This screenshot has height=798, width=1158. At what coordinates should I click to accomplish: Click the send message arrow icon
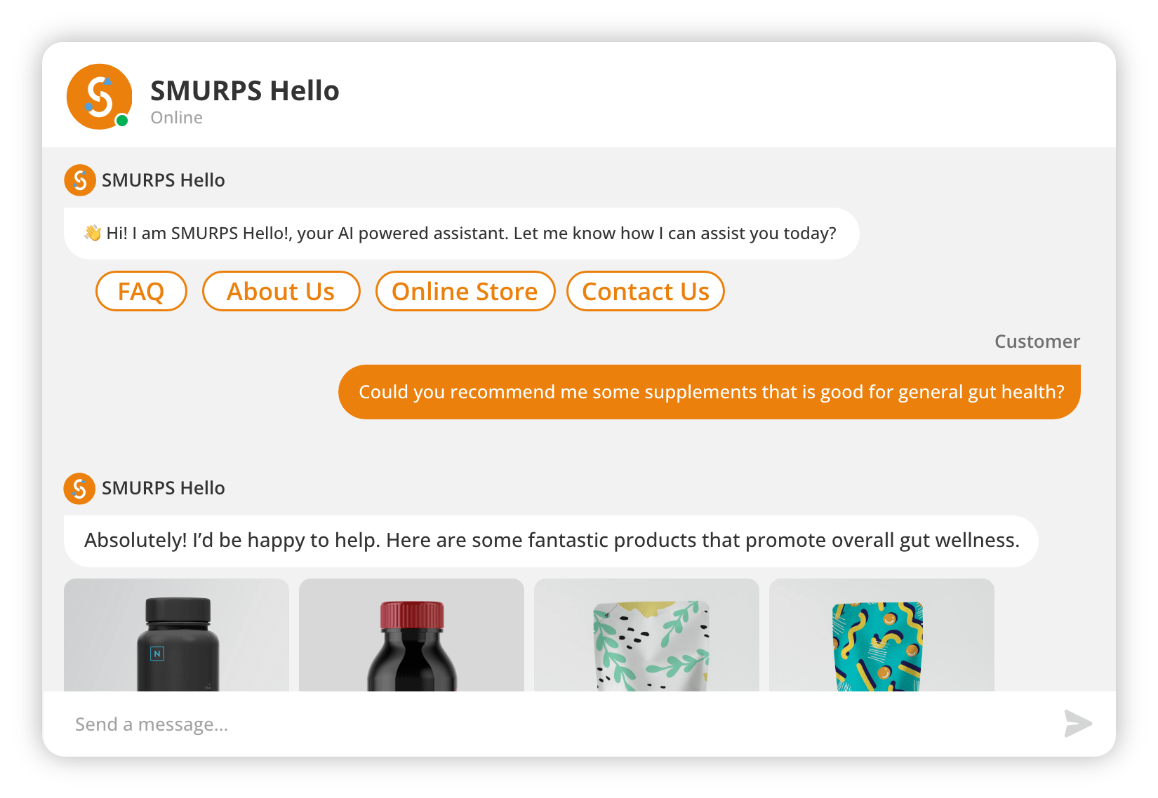tap(1077, 724)
